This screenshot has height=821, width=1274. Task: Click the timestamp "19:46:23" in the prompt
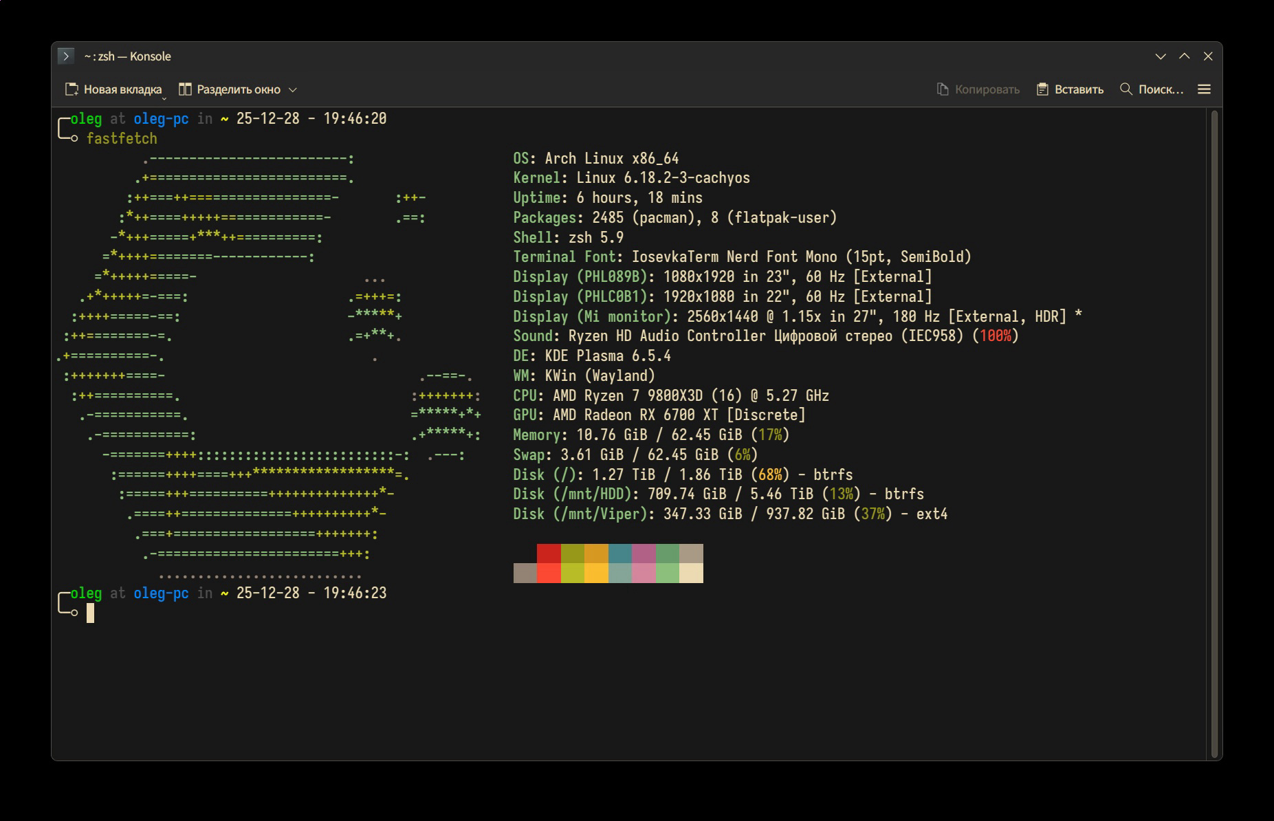click(x=355, y=593)
